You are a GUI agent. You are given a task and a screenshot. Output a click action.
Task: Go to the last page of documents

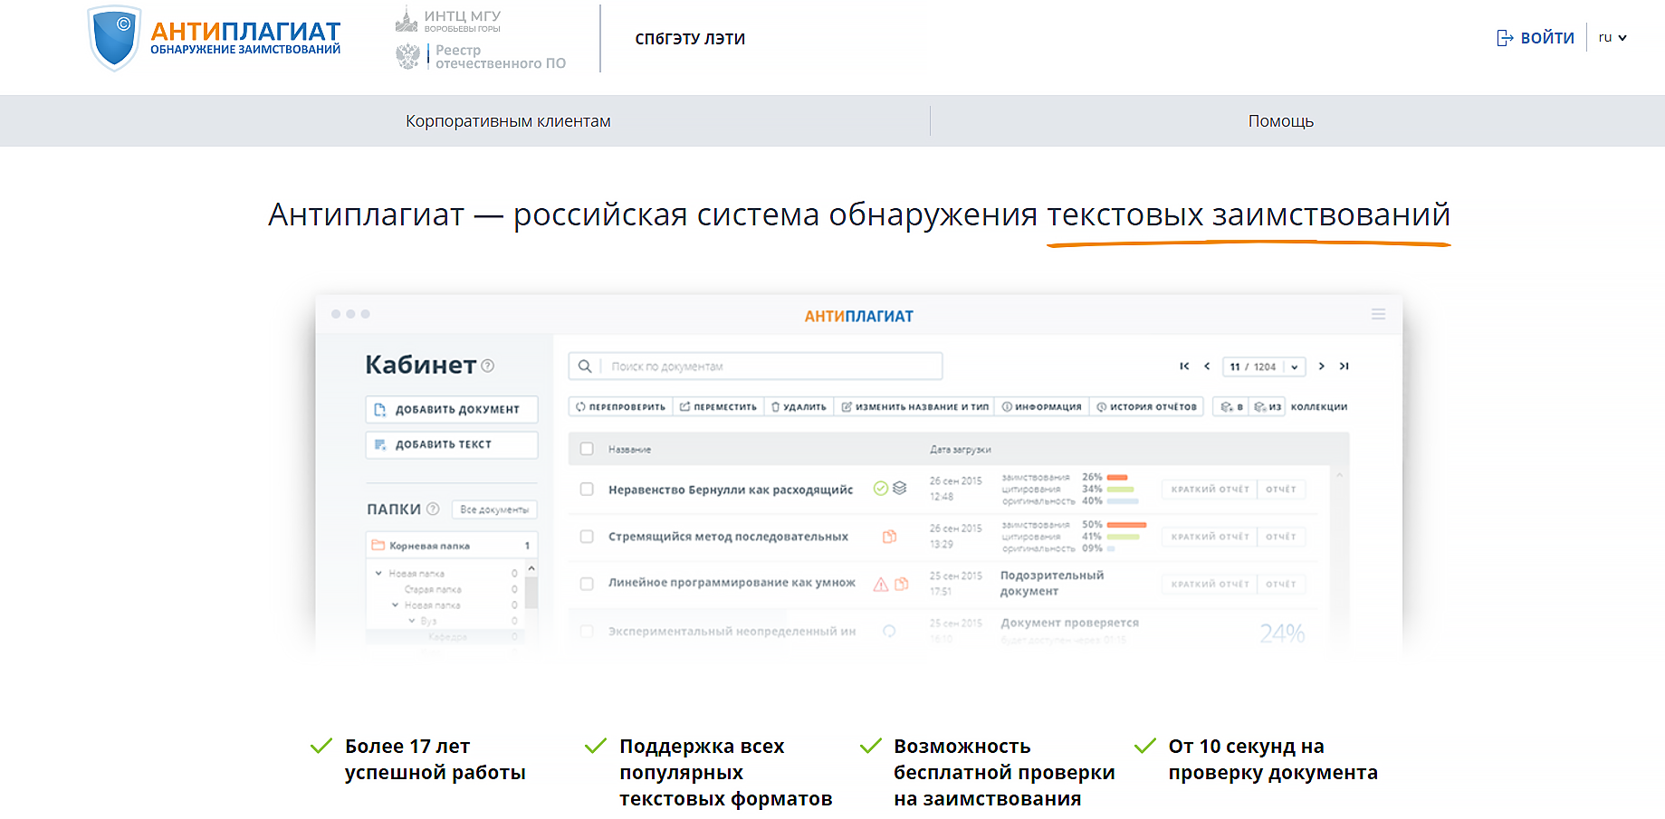(x=1344, y=367)
